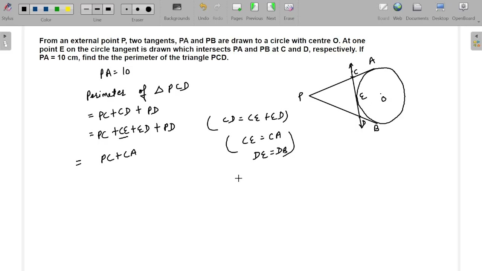The image size is (482, 271).
Task: Choose the thick line width
Action: [x=108, y=9]
